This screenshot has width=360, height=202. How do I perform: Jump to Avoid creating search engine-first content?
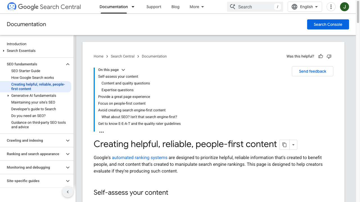tap(132, 110)
